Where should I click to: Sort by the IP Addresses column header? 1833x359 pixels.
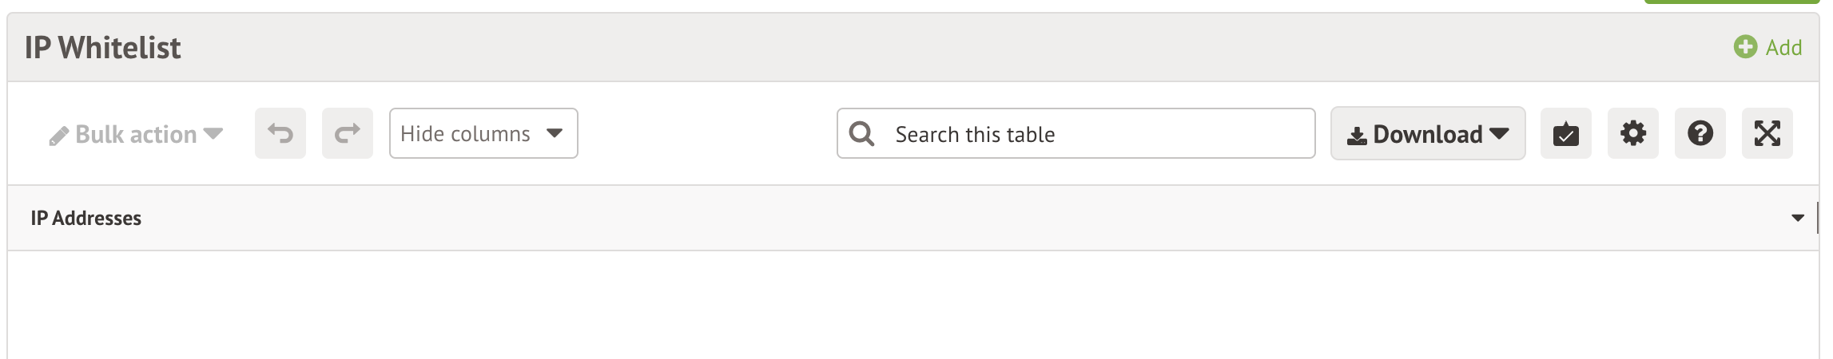tap(86, 219)
